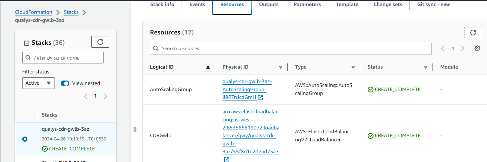This screenshot has width=487, height=162.
Task: Go to Stacks breadcrumb link
Action: coord(71,12)
